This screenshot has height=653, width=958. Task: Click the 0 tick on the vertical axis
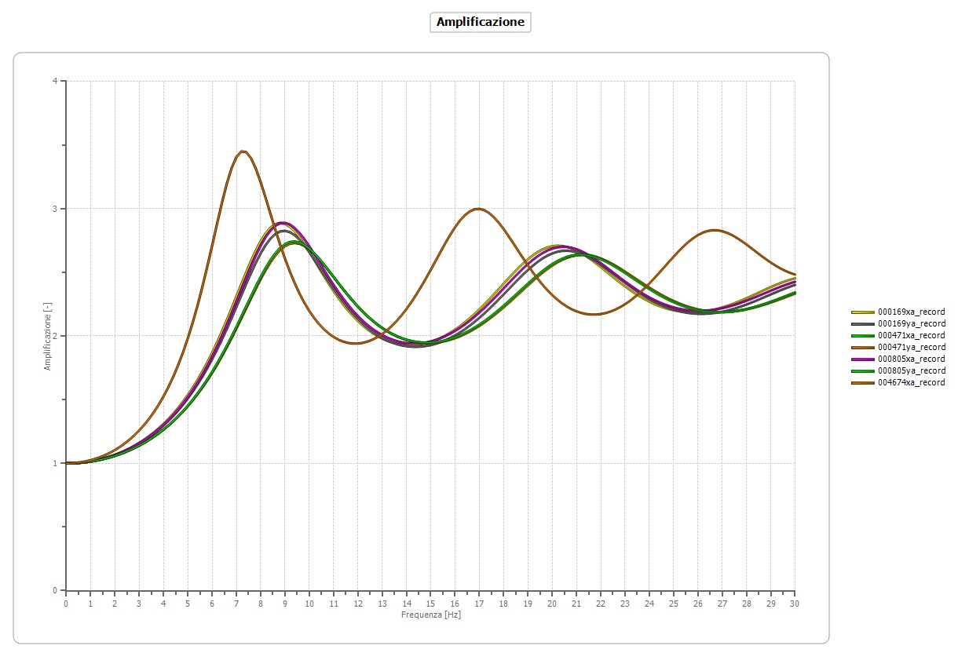(x=56, y=590)
